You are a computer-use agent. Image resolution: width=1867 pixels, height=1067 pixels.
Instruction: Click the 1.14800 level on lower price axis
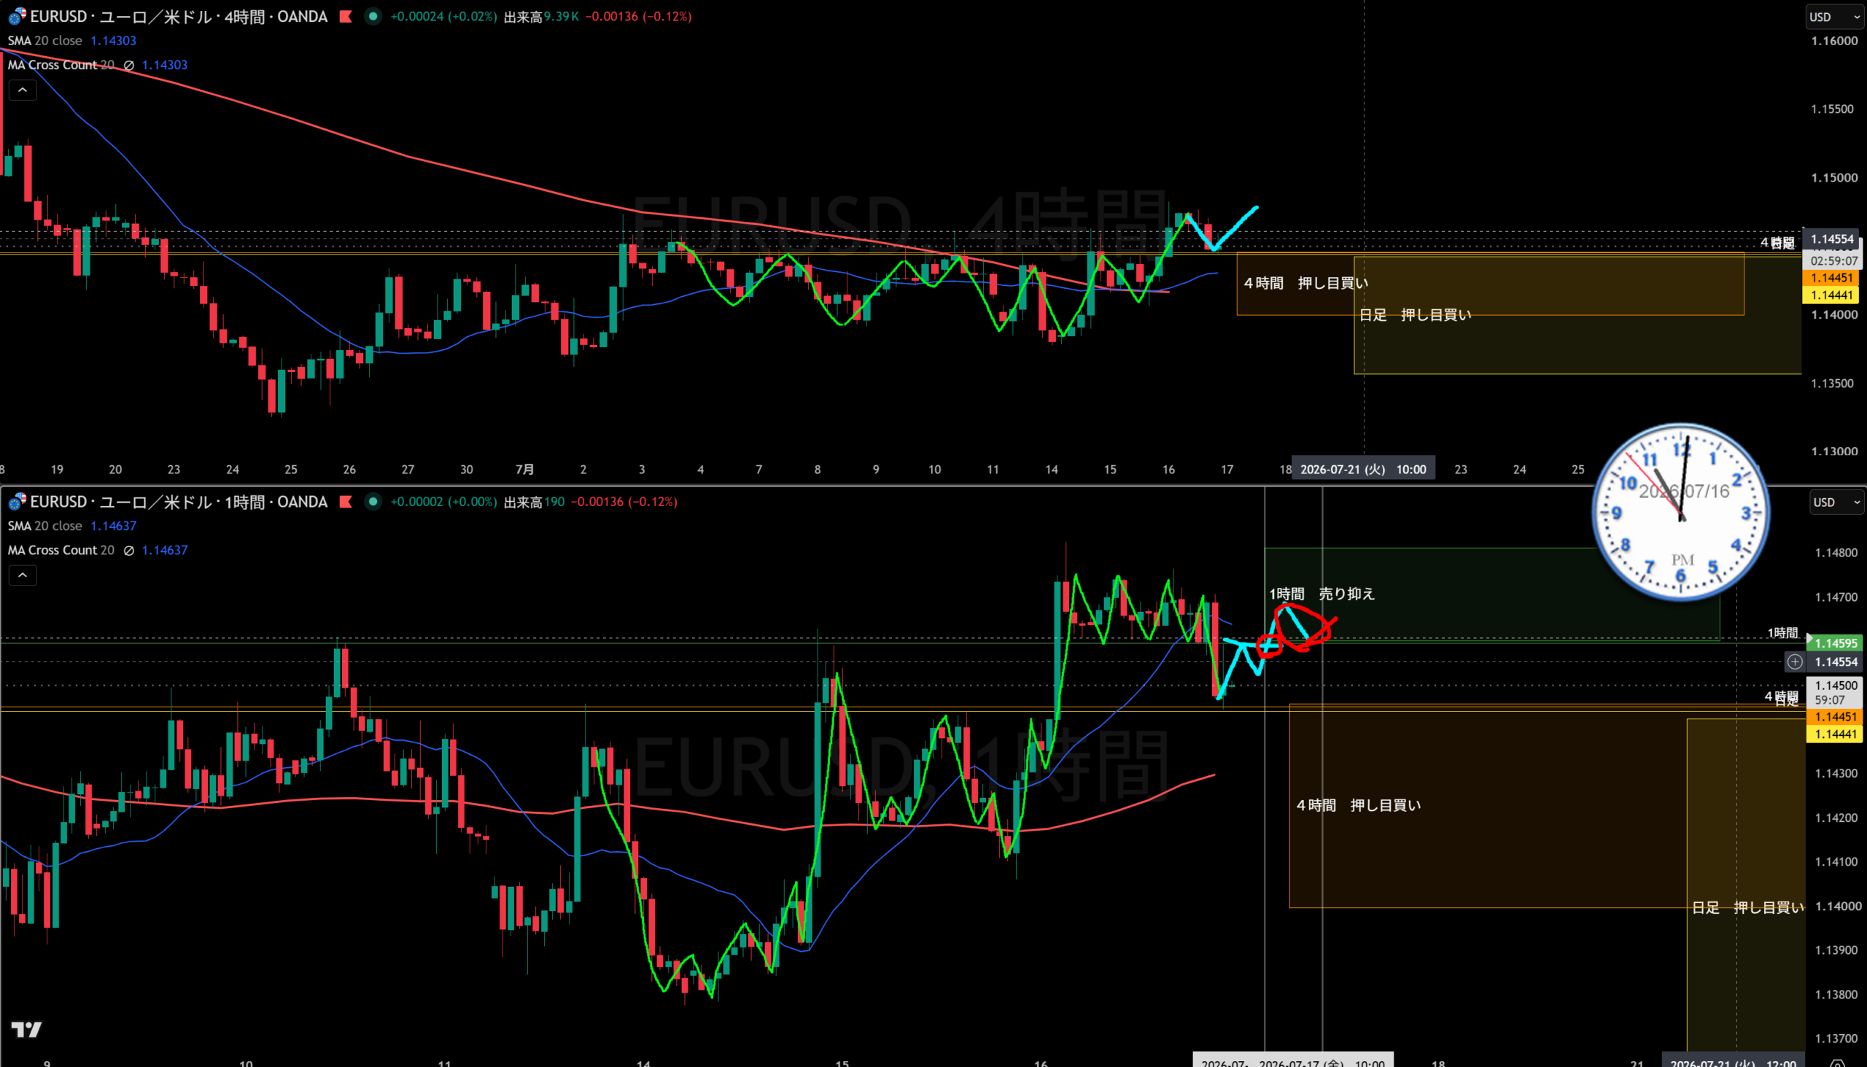point(1836,554)
